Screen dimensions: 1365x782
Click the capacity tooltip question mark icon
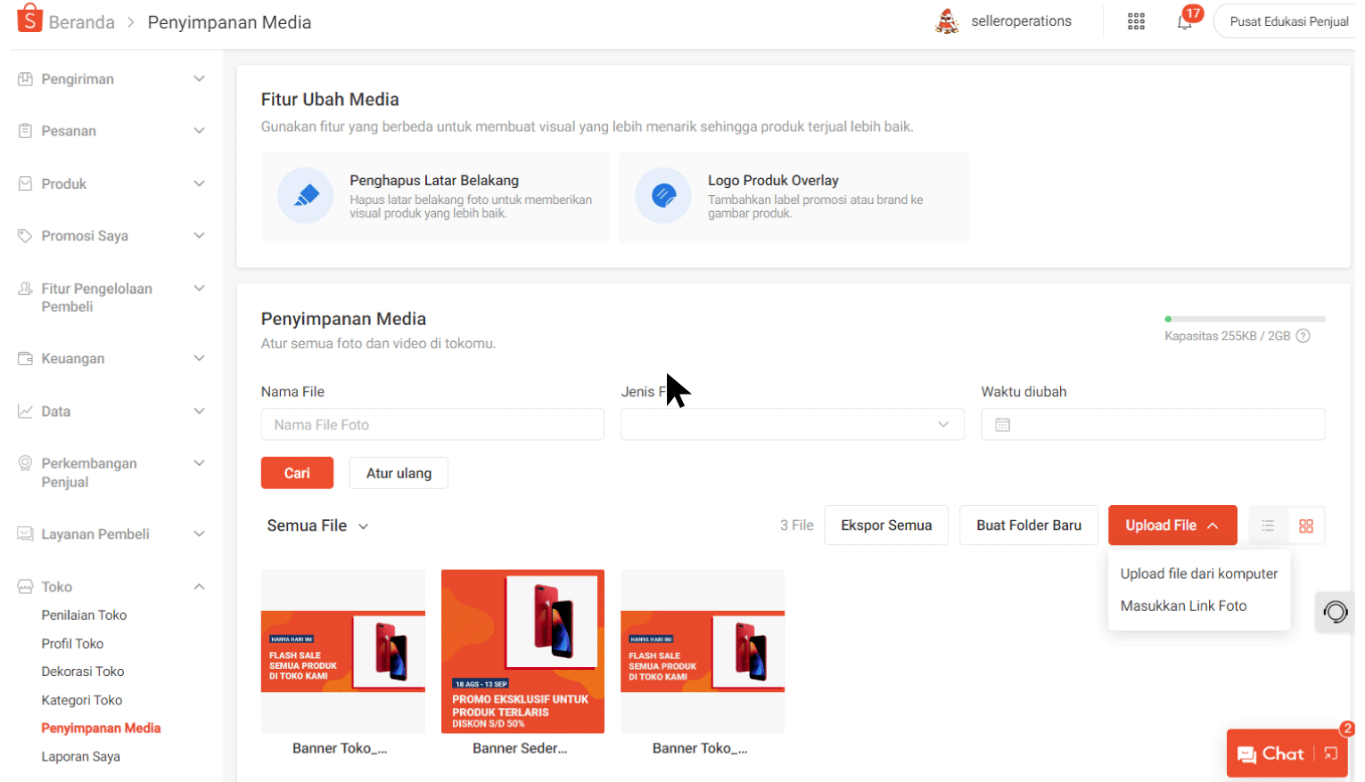[1303, 336]
